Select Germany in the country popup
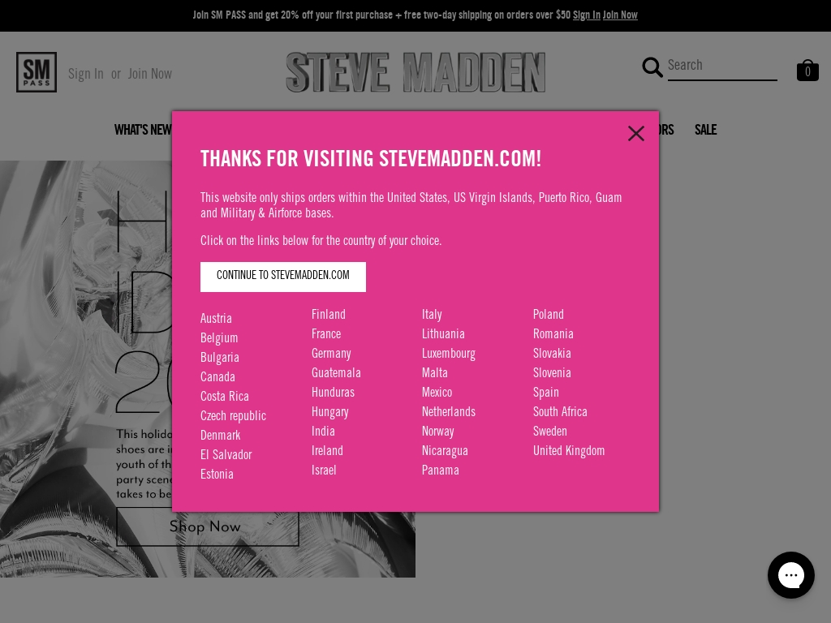831x623 pixels. [x=331, y=354]
